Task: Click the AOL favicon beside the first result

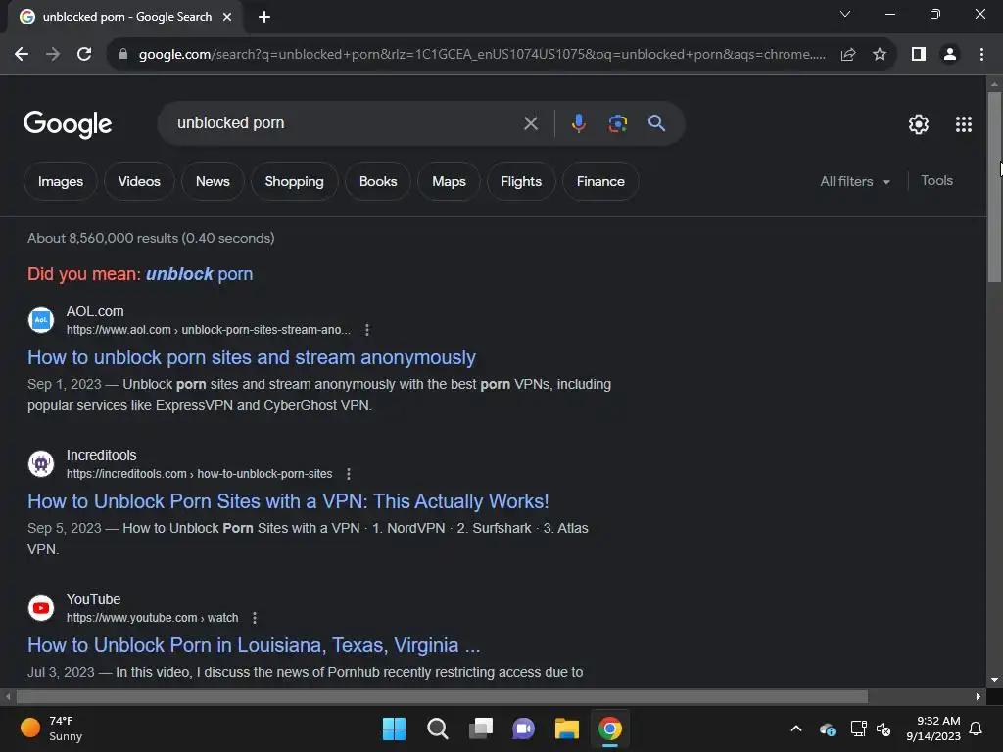Action: (41, 320)
